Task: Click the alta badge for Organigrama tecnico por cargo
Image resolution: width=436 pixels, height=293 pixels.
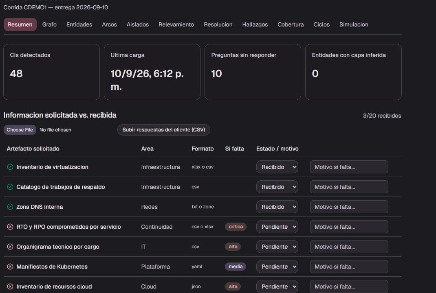Action: 233,247
